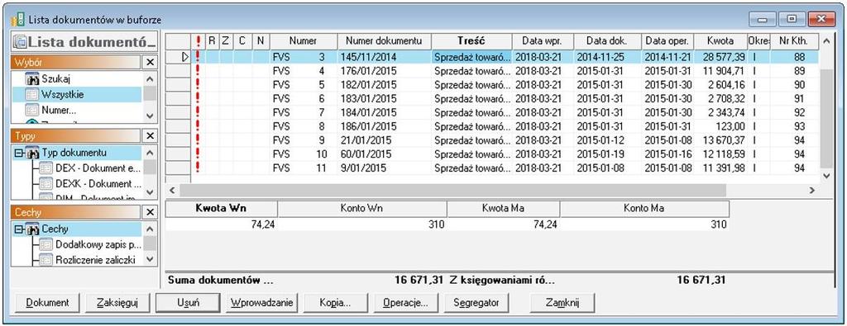Click the Kwota Wn column header
Image resolution: width=847 pixels, height=326 pixels.
click(x=222, y=209)
